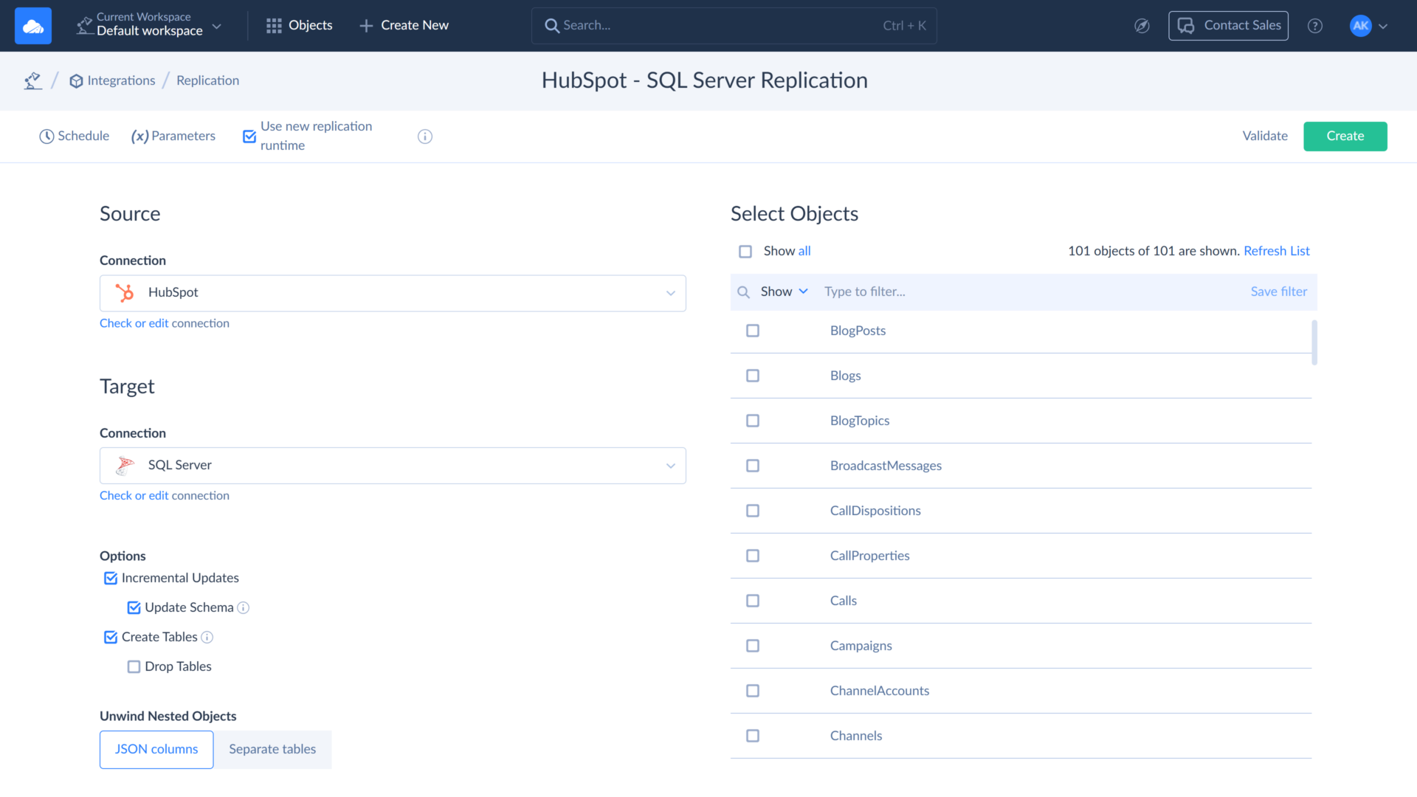Click the Skyvia cloud logo

32,25
